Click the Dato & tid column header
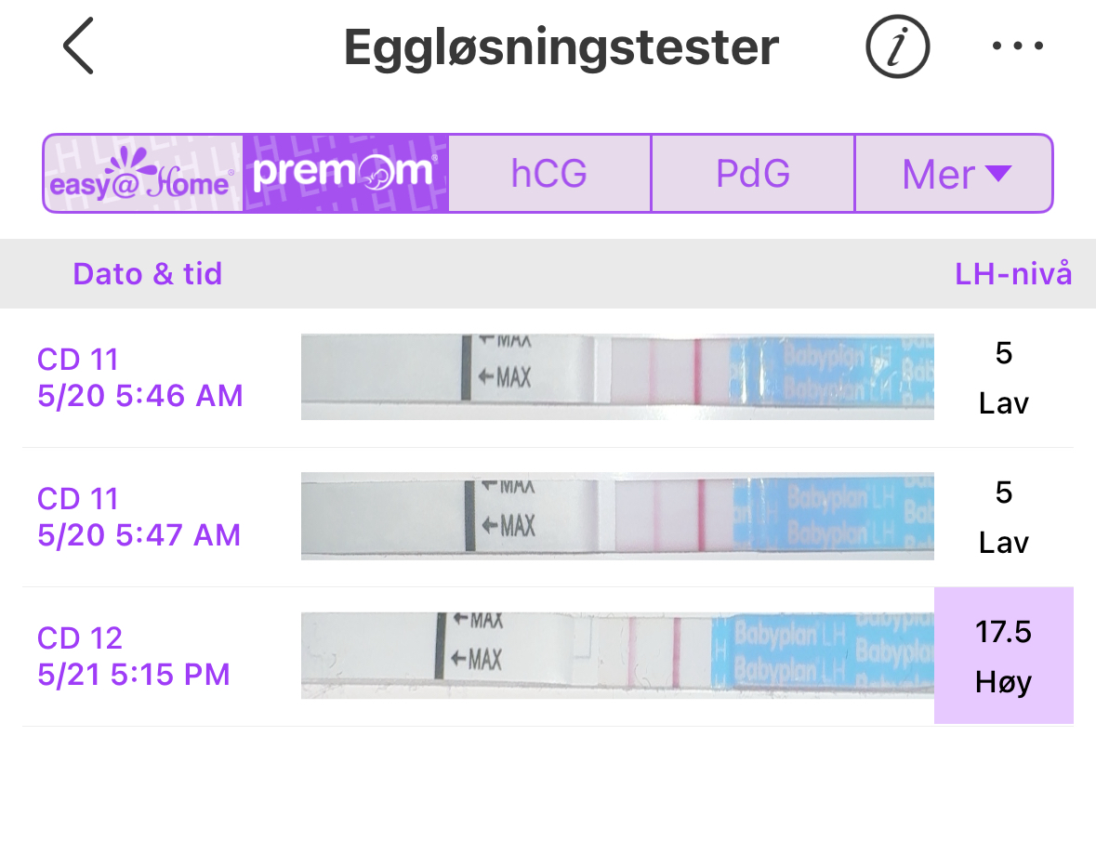Image resolution: width=1096 pixels, height=854 pixels. [148, 274]
